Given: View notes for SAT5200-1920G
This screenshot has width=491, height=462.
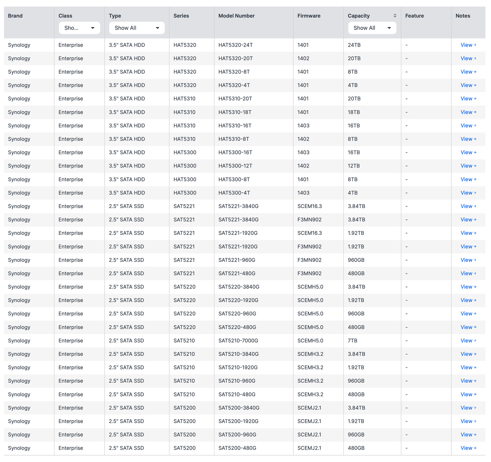Looking at the screenshot, I should tap(468, 421).
